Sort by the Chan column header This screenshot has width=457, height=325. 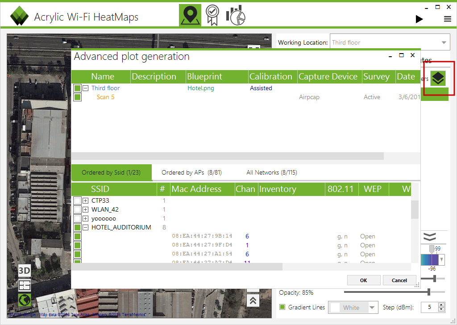click(x=246, y=189)
